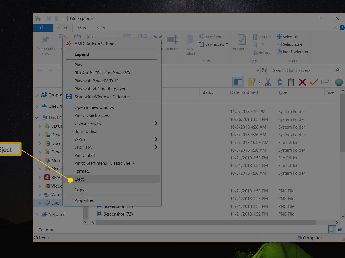Click the horizontal scrollbar under the file list
This screenshot has width=345, height=258.
click(x=206, y=222)
